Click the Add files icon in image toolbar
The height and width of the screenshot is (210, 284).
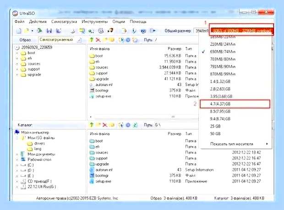[x=121, y=40]
